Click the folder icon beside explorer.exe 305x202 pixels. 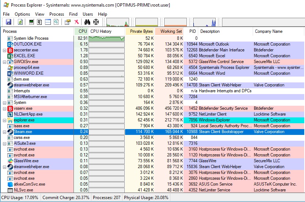tap(10, 120)
